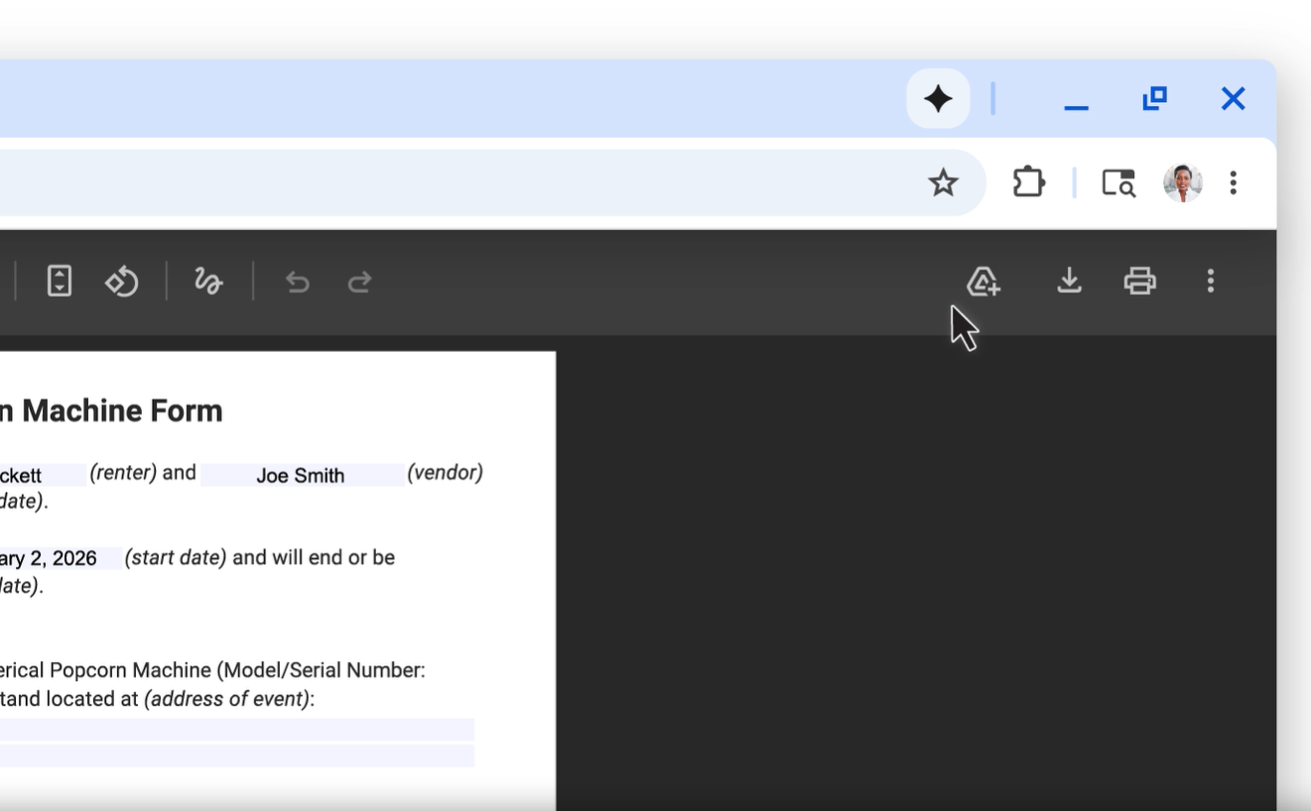Click the fit to page icon
The image size is (1311, 811).
[x=60, y=282]
